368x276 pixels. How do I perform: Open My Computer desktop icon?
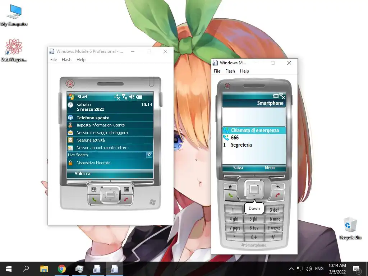pyautogui.click(x=14, y=15)
